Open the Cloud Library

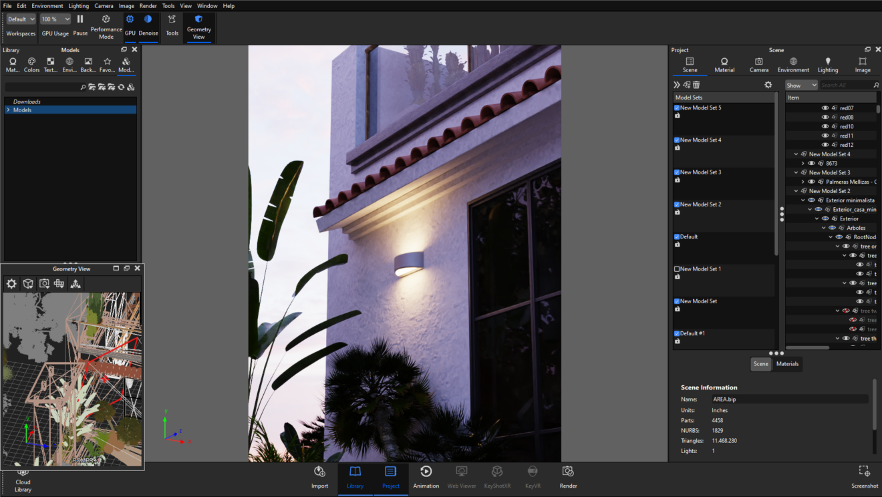click(x=22, y=478)
